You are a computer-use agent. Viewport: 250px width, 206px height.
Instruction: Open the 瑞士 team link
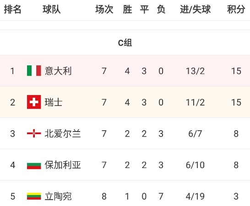point(54,102)
